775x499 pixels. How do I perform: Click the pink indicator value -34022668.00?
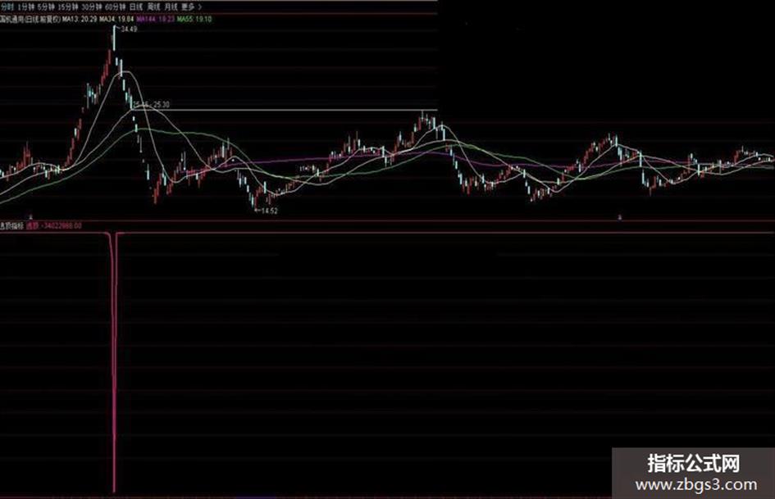click(62, 225)
